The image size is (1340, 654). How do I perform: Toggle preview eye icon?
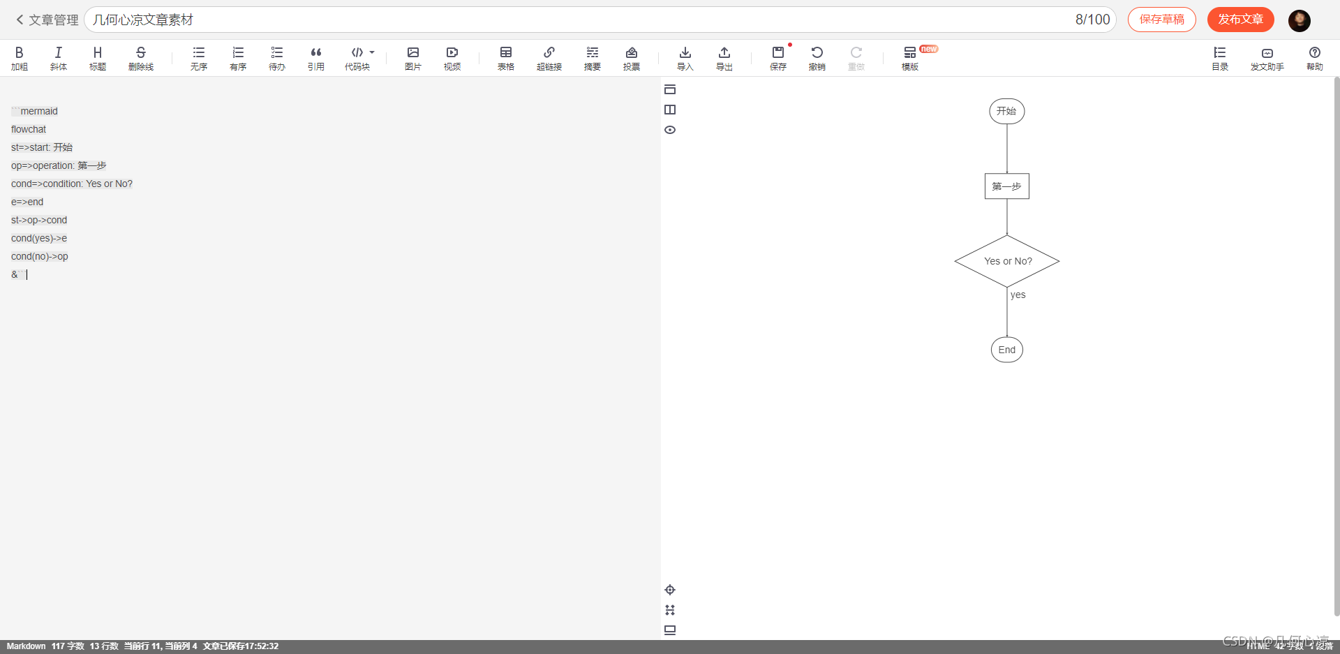[x=670, y=130]
